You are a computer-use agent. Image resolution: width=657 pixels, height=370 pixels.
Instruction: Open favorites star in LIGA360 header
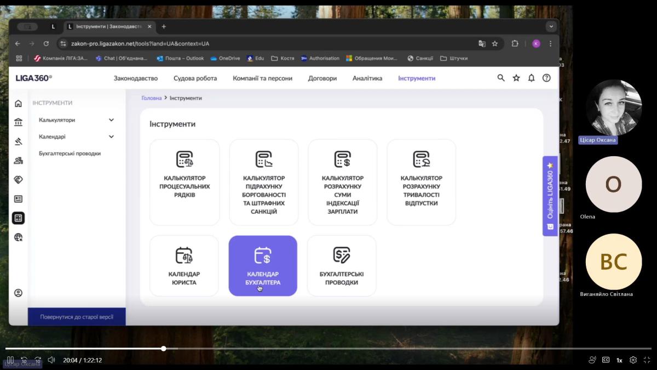(516, 78)
